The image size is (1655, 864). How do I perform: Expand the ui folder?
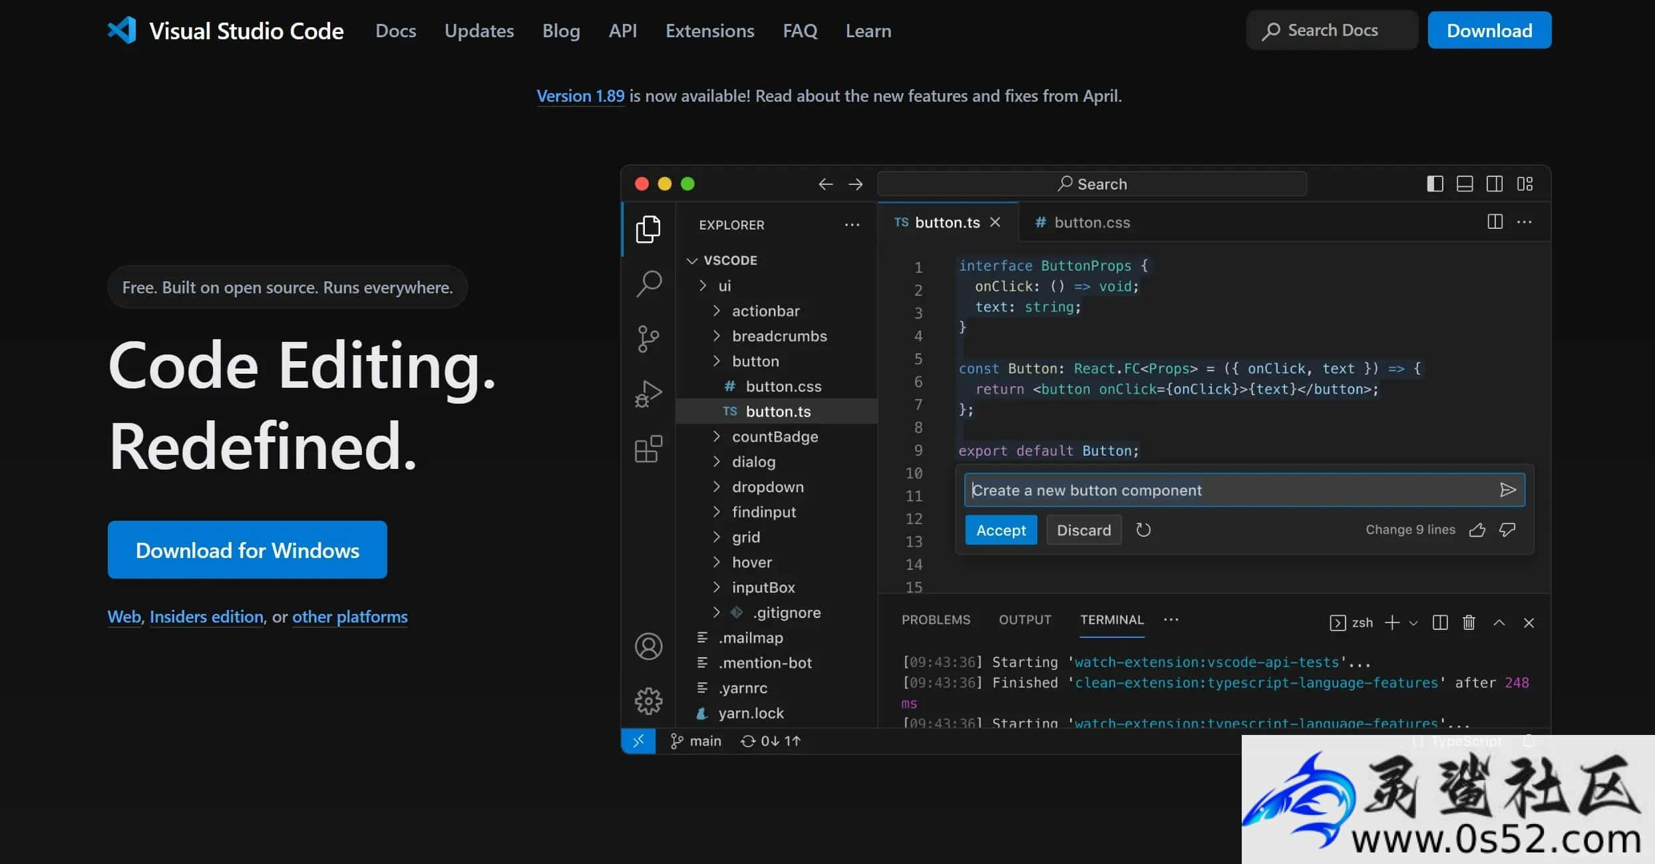click(x=703, y=285)
